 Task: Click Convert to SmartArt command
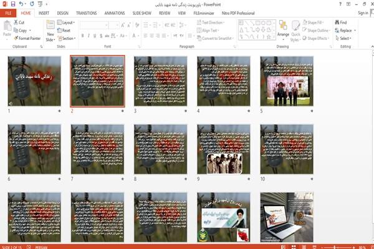click(x=215, y=38)
